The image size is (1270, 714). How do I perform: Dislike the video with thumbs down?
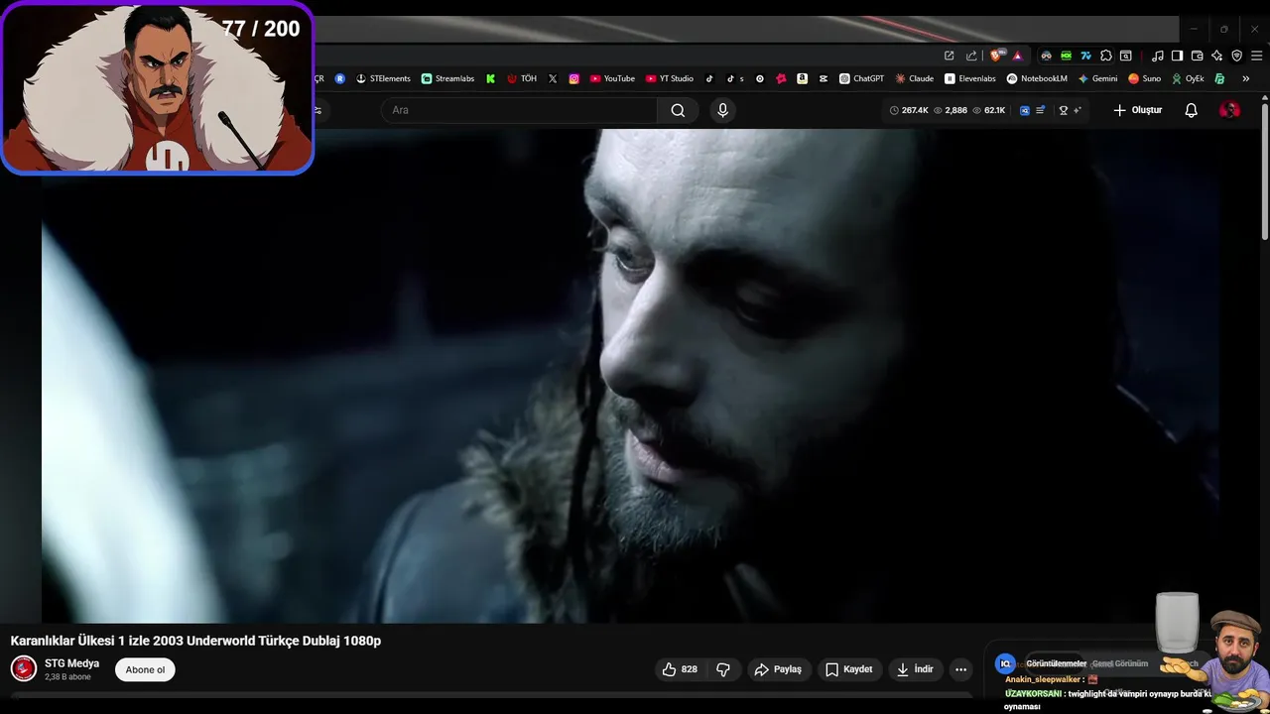(x=723, y=669)
